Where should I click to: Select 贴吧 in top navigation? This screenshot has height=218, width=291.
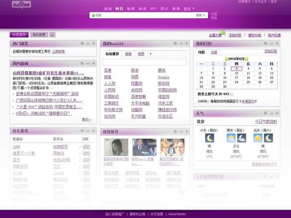click(x=131, y=8)
